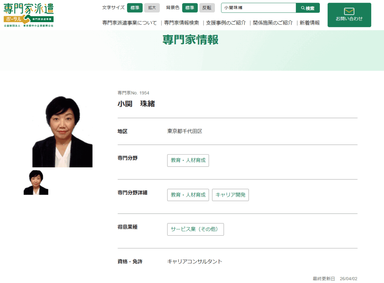
Task: Go to 支援事例のご紹介 page
Action: 226,23
